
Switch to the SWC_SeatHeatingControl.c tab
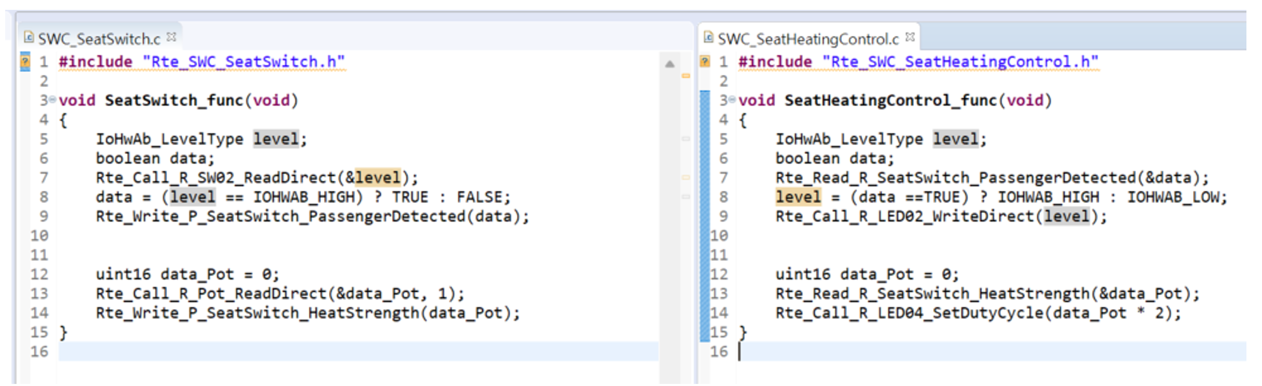(807, 39)
